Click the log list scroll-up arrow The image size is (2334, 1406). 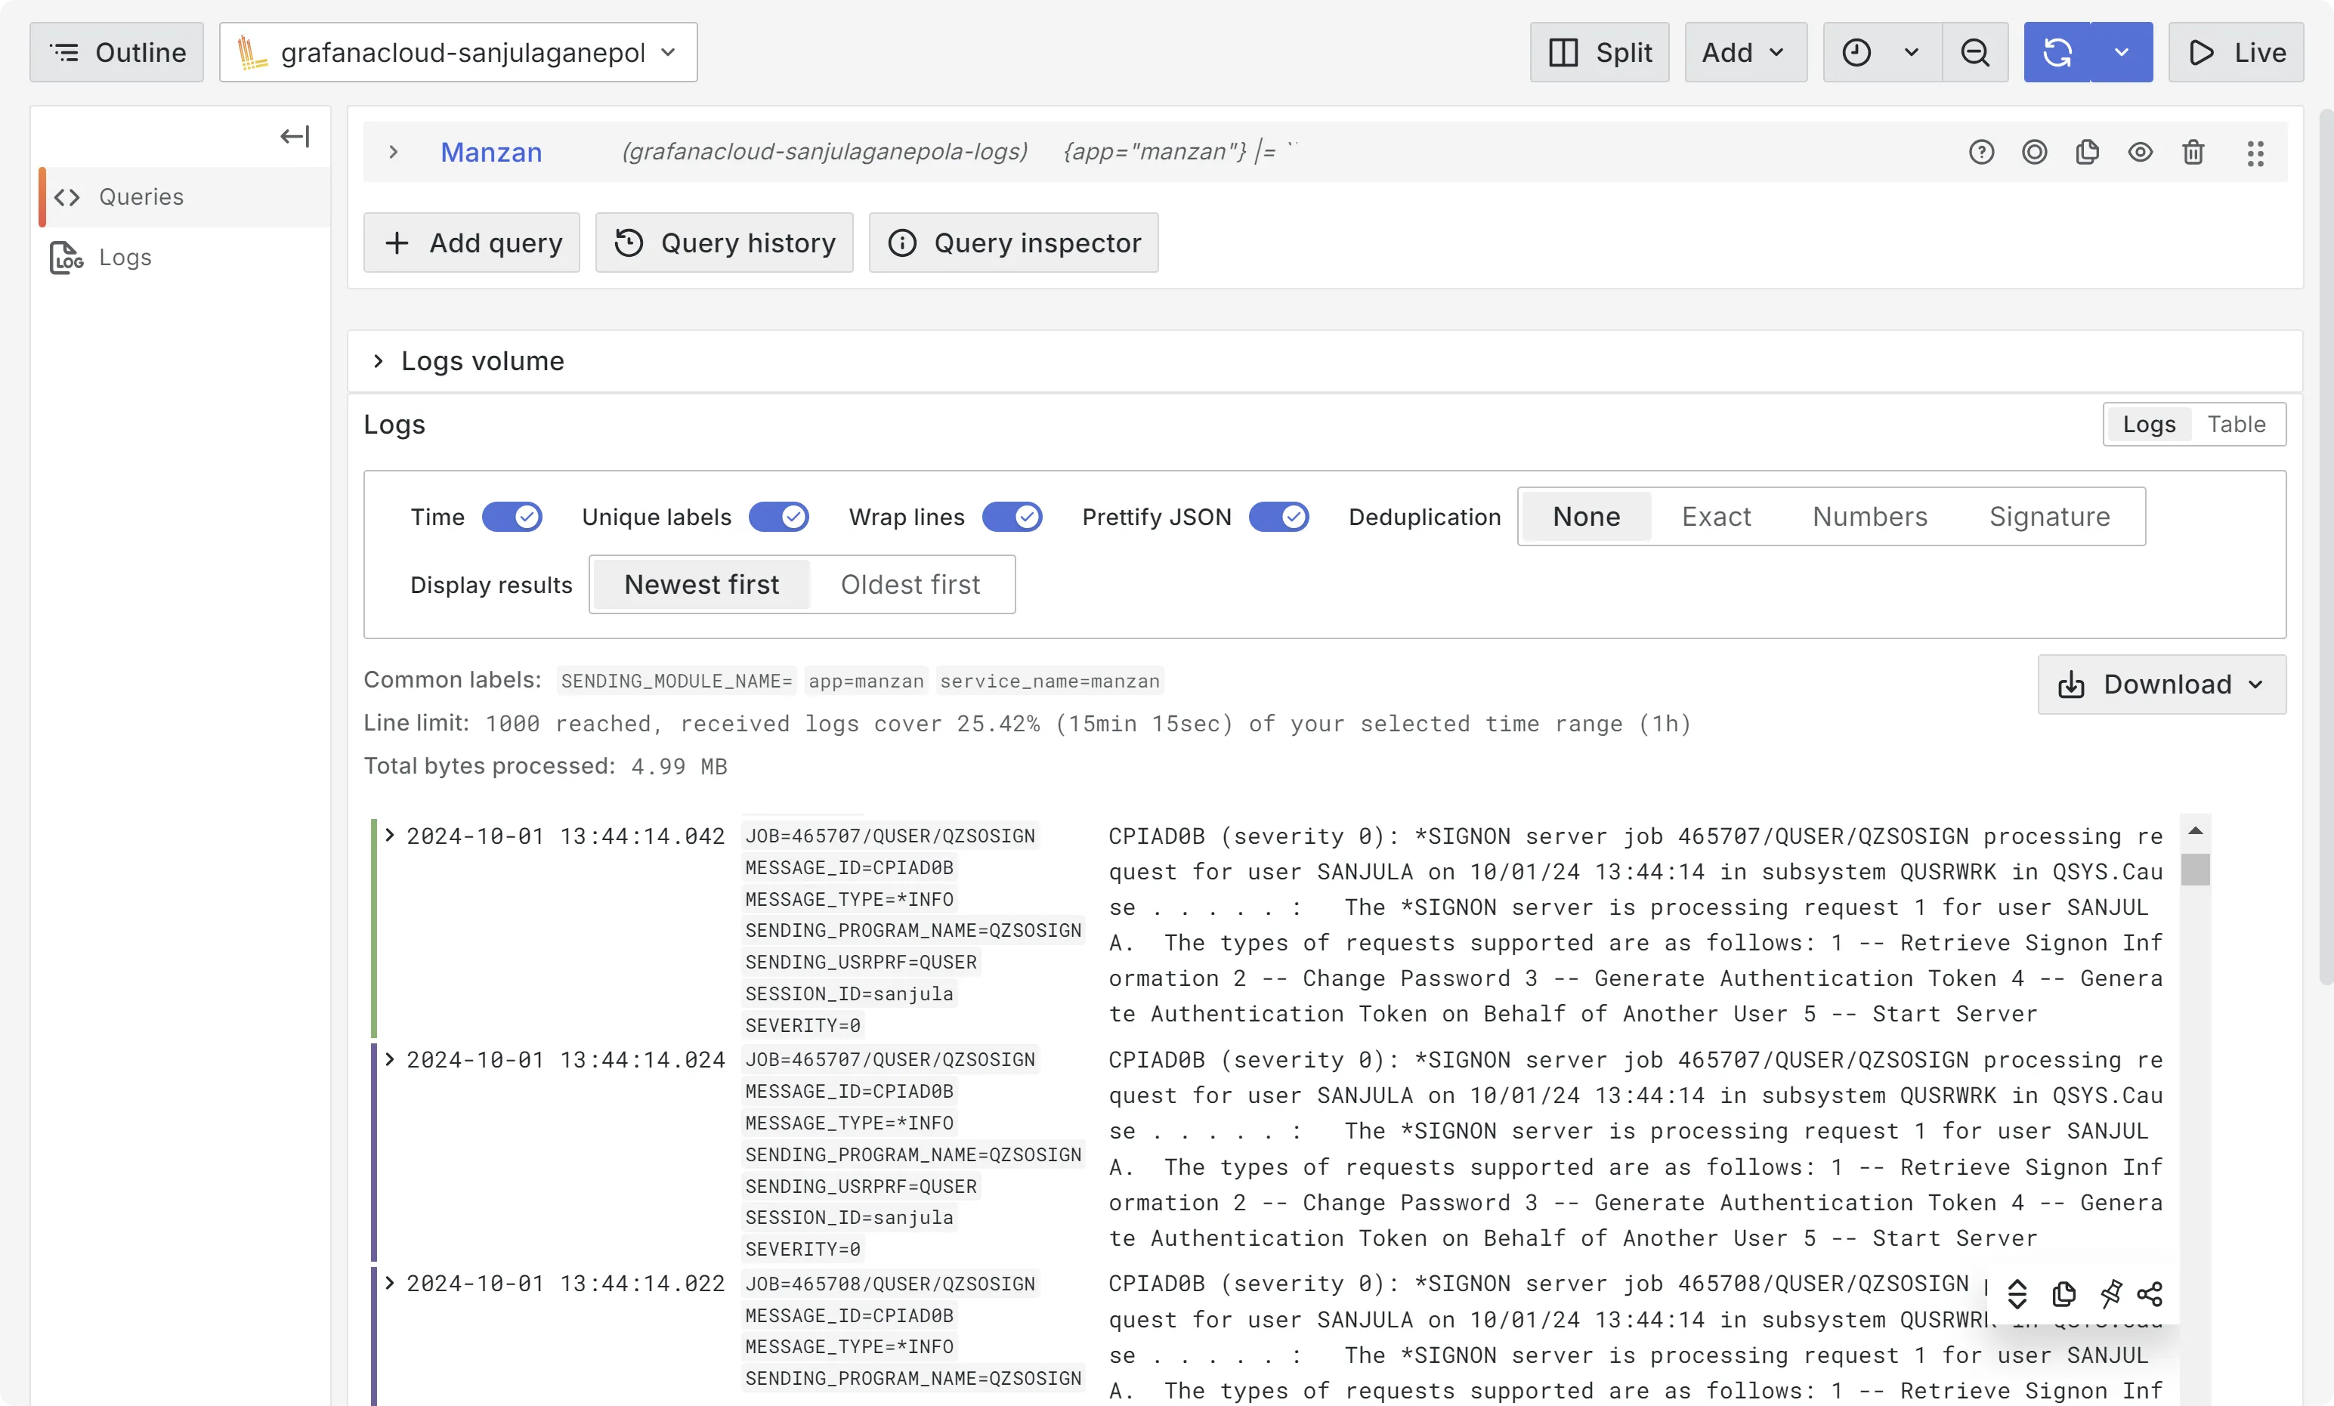[x=2195, y=831]
